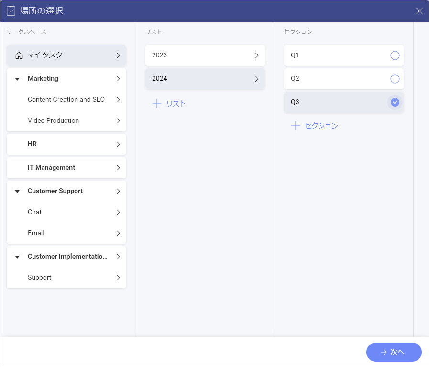429x367 pixels.
Task: Open chevron on Chat row
Action: click(118, 212)
